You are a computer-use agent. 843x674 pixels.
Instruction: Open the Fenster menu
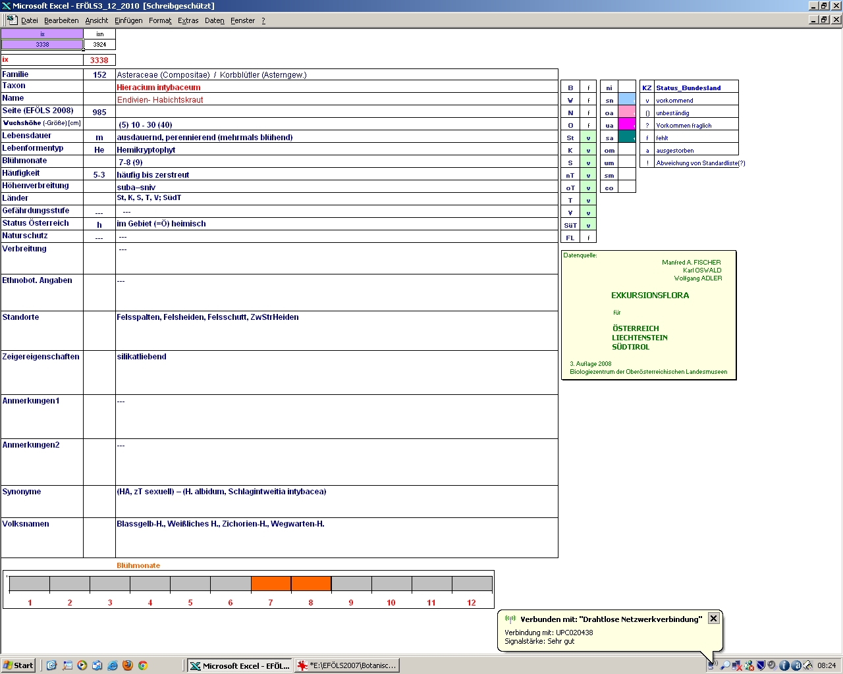pyautogui.click(x=242, y=20)
